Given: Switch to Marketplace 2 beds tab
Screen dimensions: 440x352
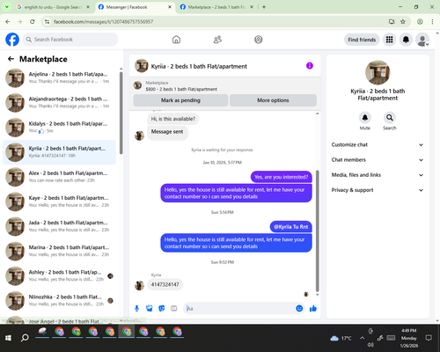Looking at the screenshot, I should coord(216,7).
